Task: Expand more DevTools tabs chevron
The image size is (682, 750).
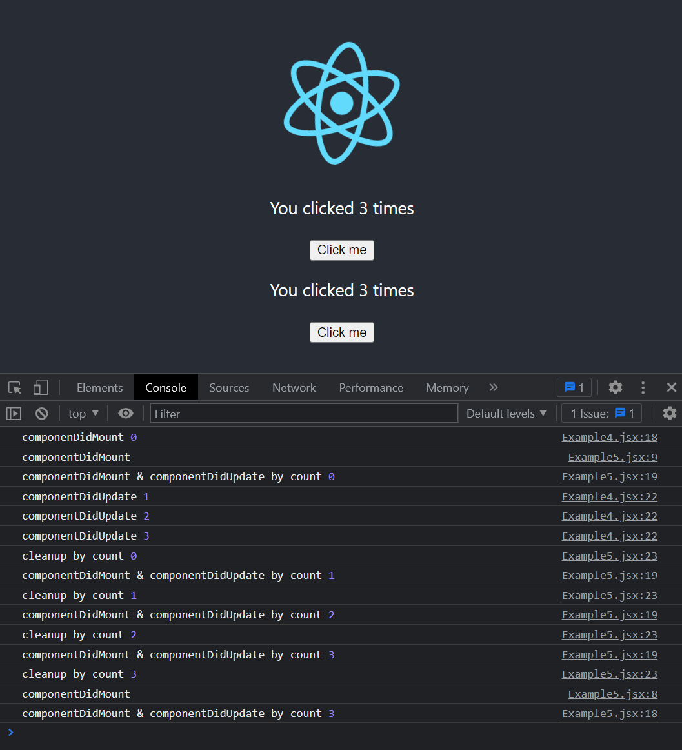Action: point(494,387)
